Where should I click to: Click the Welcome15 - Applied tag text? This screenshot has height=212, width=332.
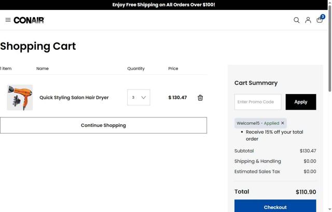pyautogui.click(x=258, y=123)
